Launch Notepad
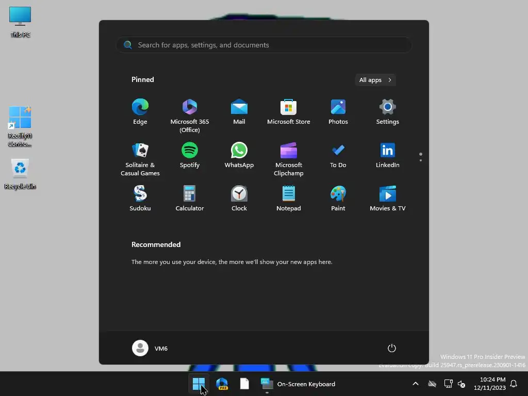Image resolution: width=528 pixels, height=396 pixels. coord(289,199)
